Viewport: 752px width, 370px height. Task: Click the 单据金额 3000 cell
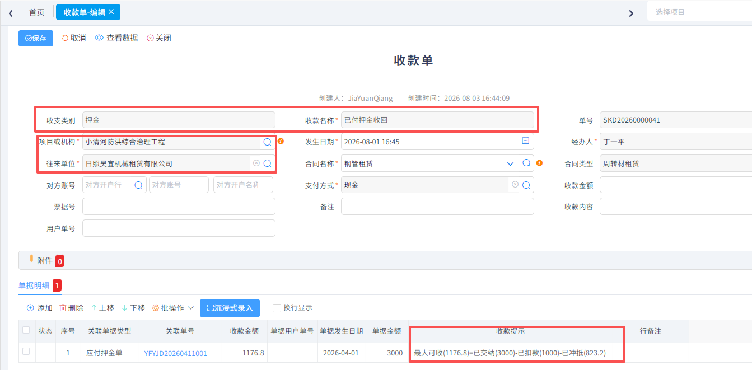coord(386,353)
